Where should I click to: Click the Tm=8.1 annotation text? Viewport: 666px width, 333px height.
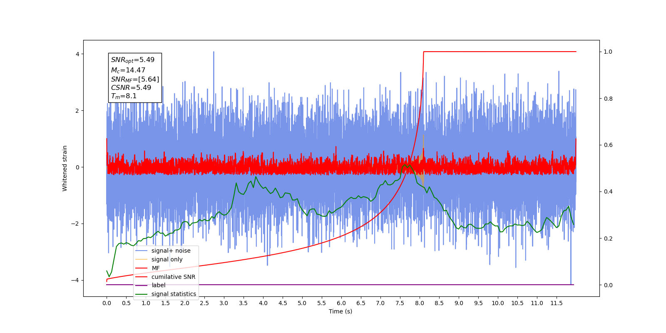[x=124, y=96]
